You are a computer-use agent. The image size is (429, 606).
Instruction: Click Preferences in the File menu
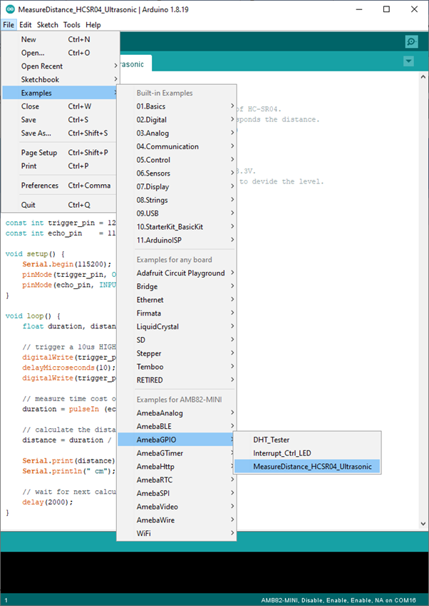coord(40,186)
